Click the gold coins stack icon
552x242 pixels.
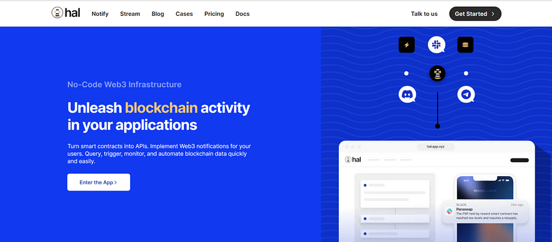465,45
